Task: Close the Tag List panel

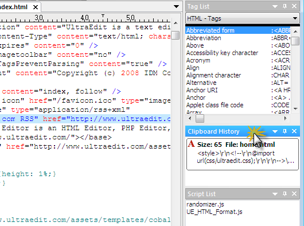Action: (294, 6)
